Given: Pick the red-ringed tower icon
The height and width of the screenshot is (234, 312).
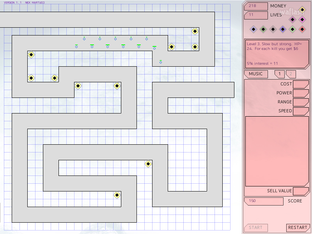Looking at the screenshot, I should point(302,29).
